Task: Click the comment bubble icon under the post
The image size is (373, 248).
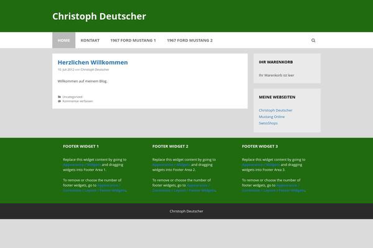Action: point(59,101)
